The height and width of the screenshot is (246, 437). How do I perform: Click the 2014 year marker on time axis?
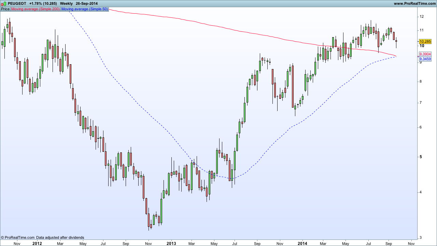point(302,244)
